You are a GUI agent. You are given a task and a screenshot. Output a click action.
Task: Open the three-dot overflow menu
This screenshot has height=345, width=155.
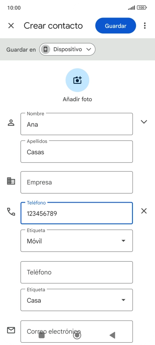coord(145,26)
